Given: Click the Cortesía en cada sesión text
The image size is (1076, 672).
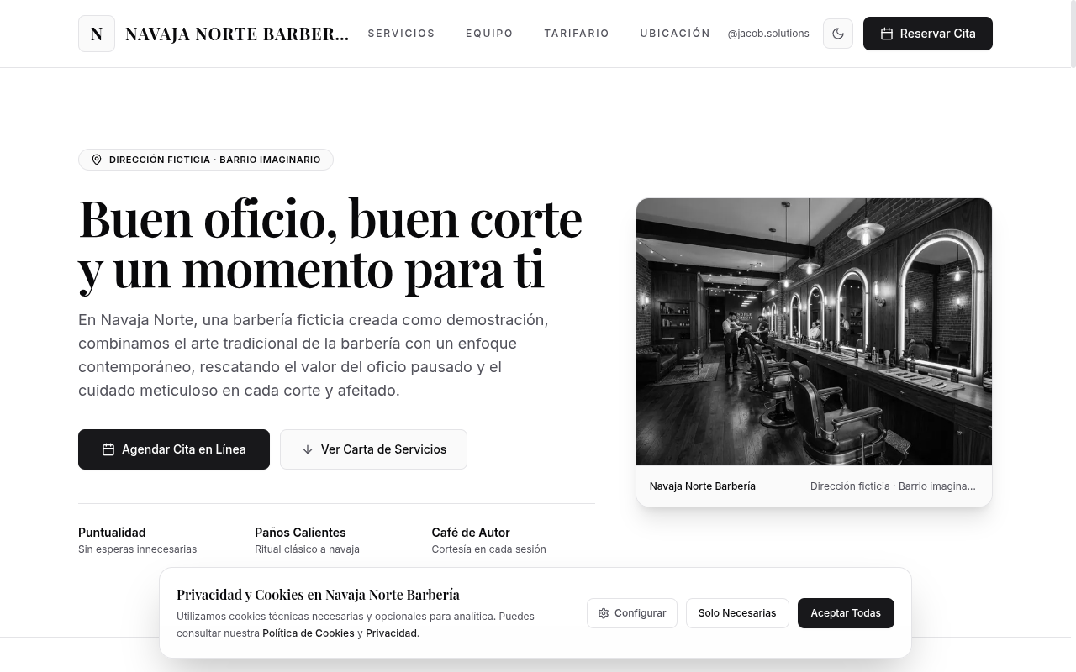Looking at the screenshot, I should (x=488, y=549).
